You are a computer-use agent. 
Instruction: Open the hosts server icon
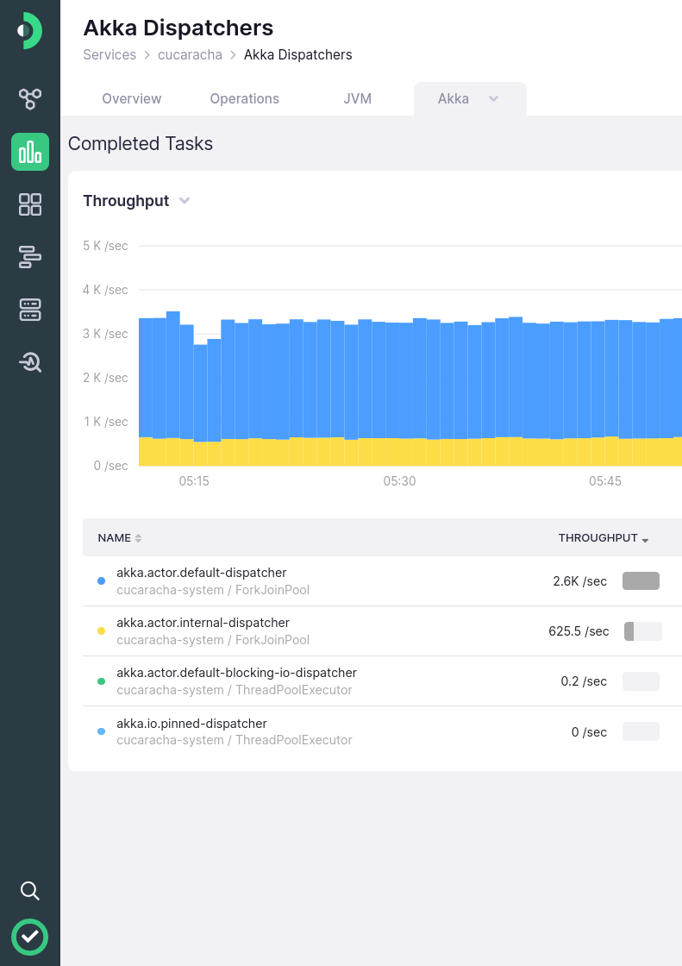click(x=29, y=310)
